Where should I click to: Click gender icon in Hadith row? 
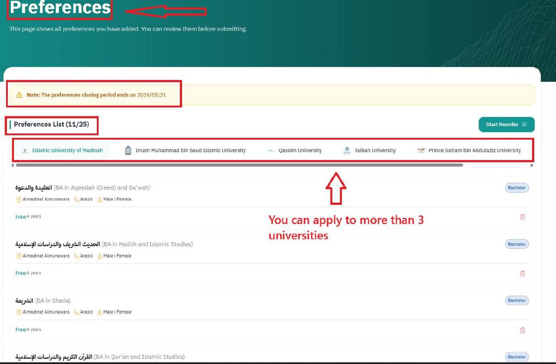click(99, 256)
